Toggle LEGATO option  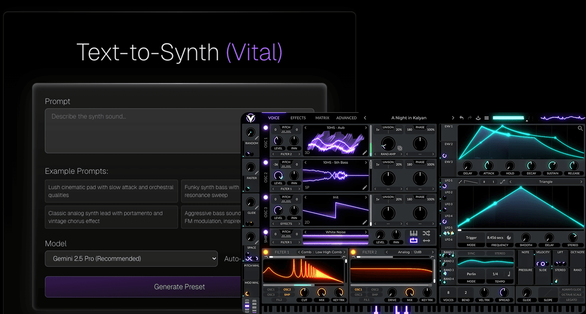571,300
